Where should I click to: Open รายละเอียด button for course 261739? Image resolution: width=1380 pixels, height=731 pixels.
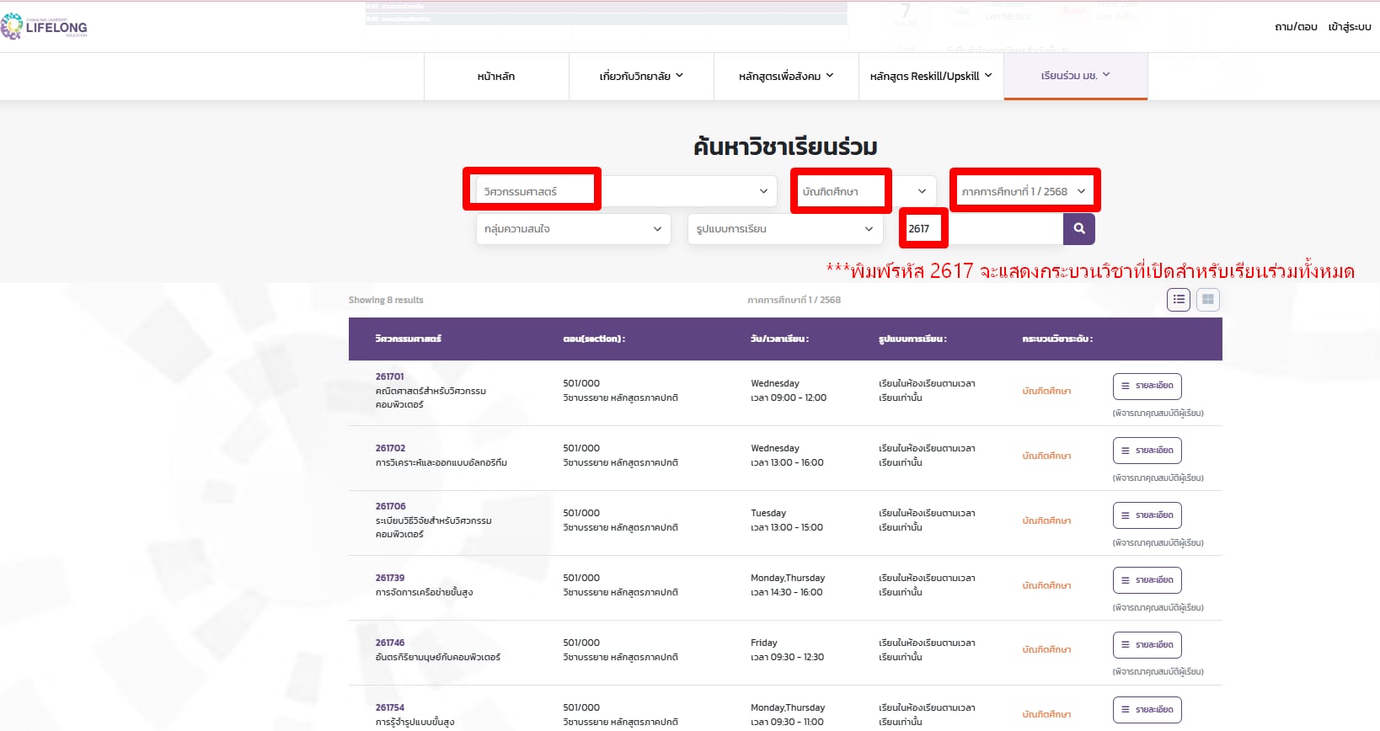point(1147,580)
